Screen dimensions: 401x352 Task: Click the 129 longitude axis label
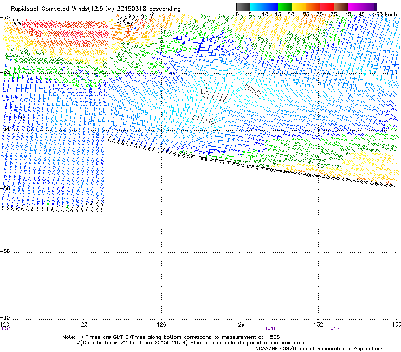click(x=240, y=324)
